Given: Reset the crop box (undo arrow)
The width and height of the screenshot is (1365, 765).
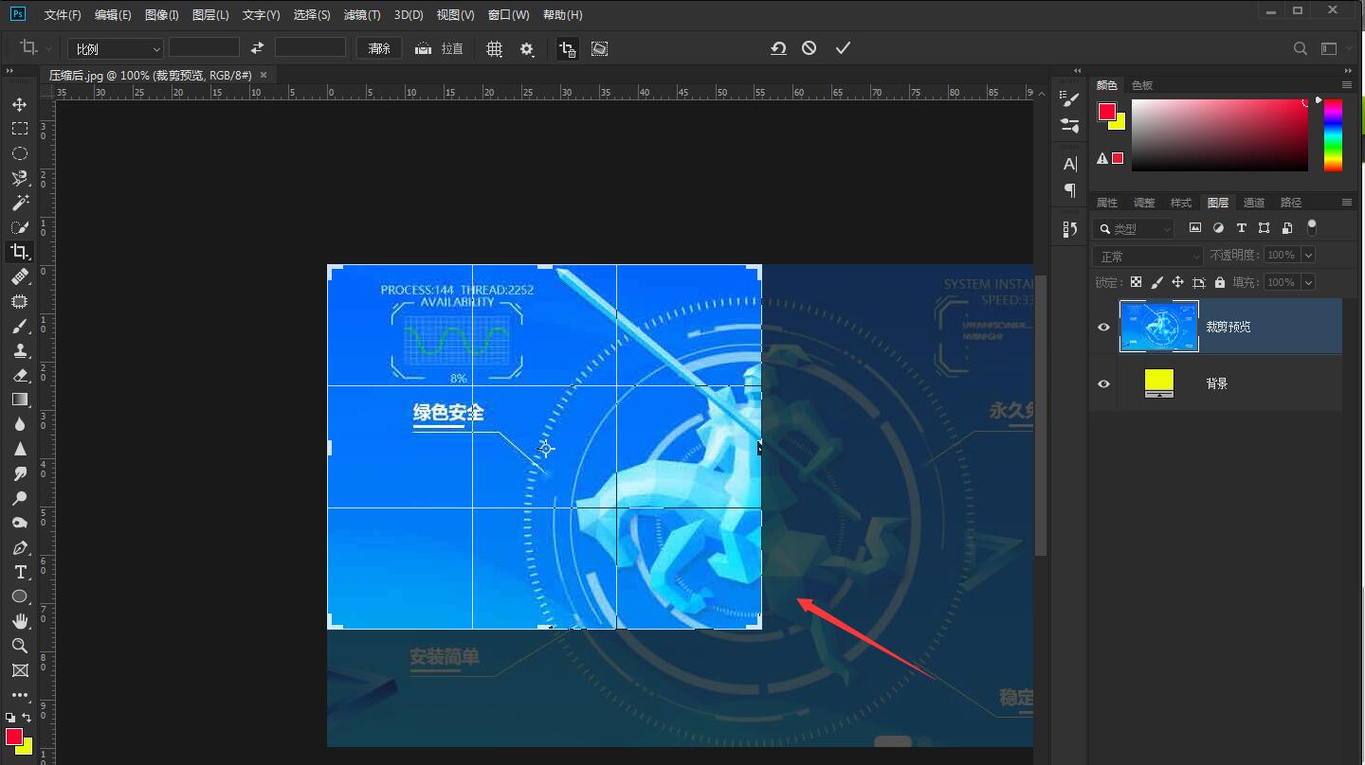Looking at the screenshot, I should 778,48.
